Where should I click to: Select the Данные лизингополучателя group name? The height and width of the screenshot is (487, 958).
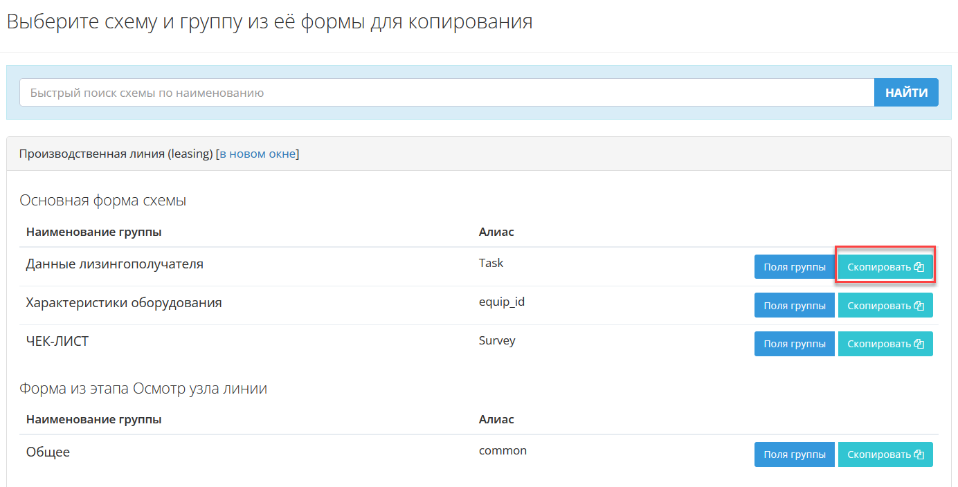(x=115, y=264)
